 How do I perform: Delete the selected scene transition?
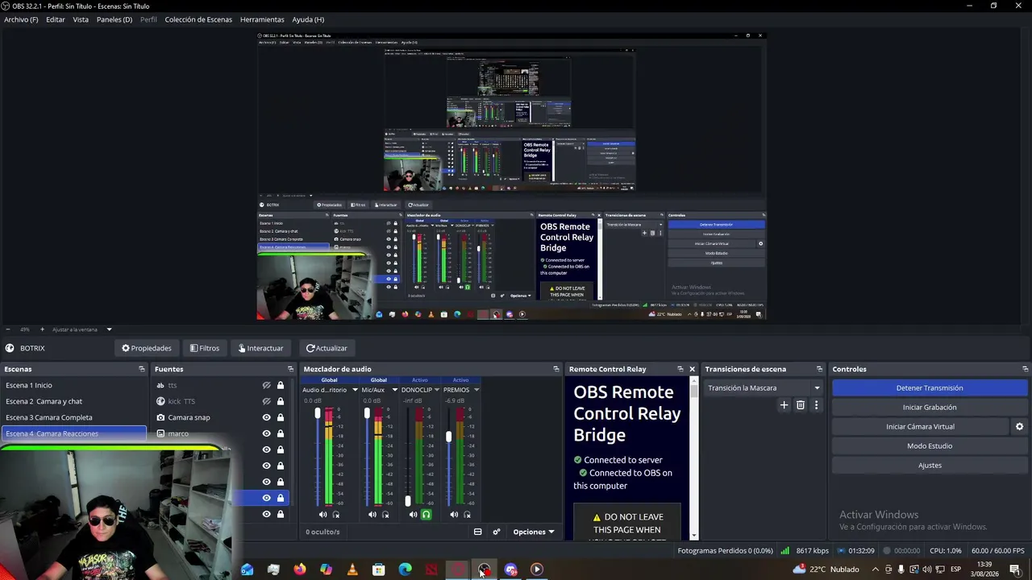pos(801,405)
